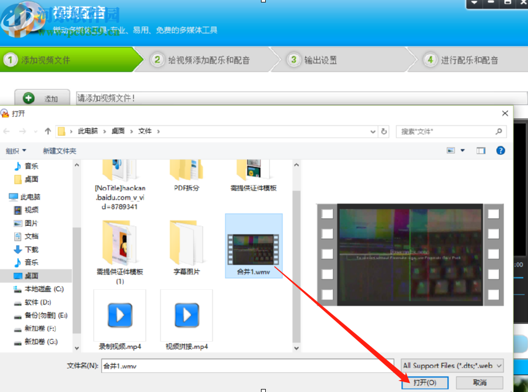Screen dimensions: 528x392
Task: Select the 合并1.wmv video file
Action: (254, 246)
